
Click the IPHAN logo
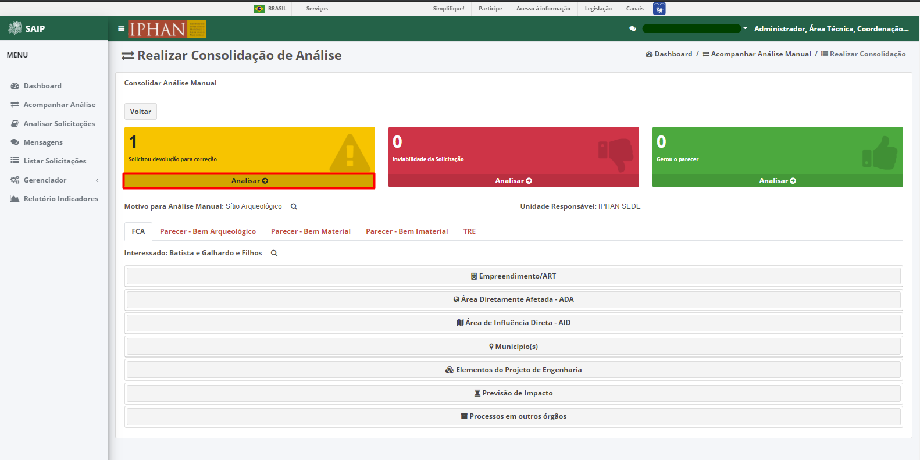tap(167, 28)
